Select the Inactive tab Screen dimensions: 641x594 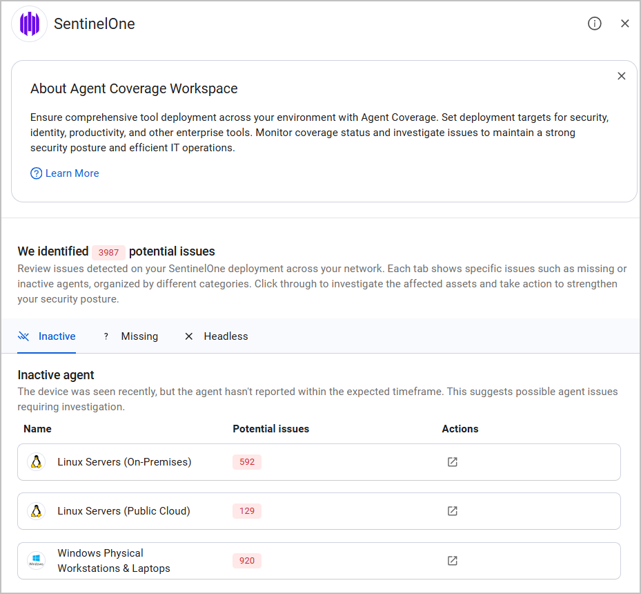coord(47,336)
